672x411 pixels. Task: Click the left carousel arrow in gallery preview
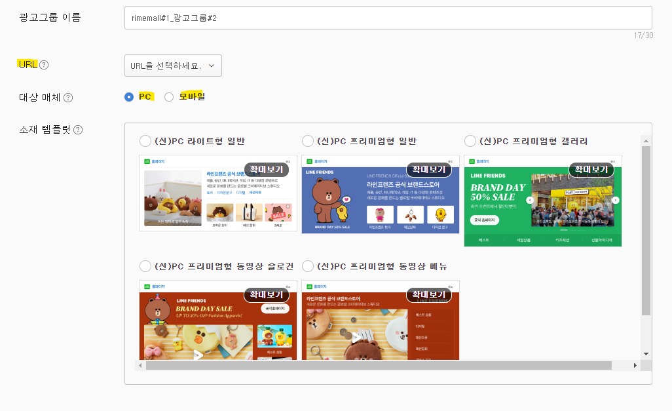point(530,201)
